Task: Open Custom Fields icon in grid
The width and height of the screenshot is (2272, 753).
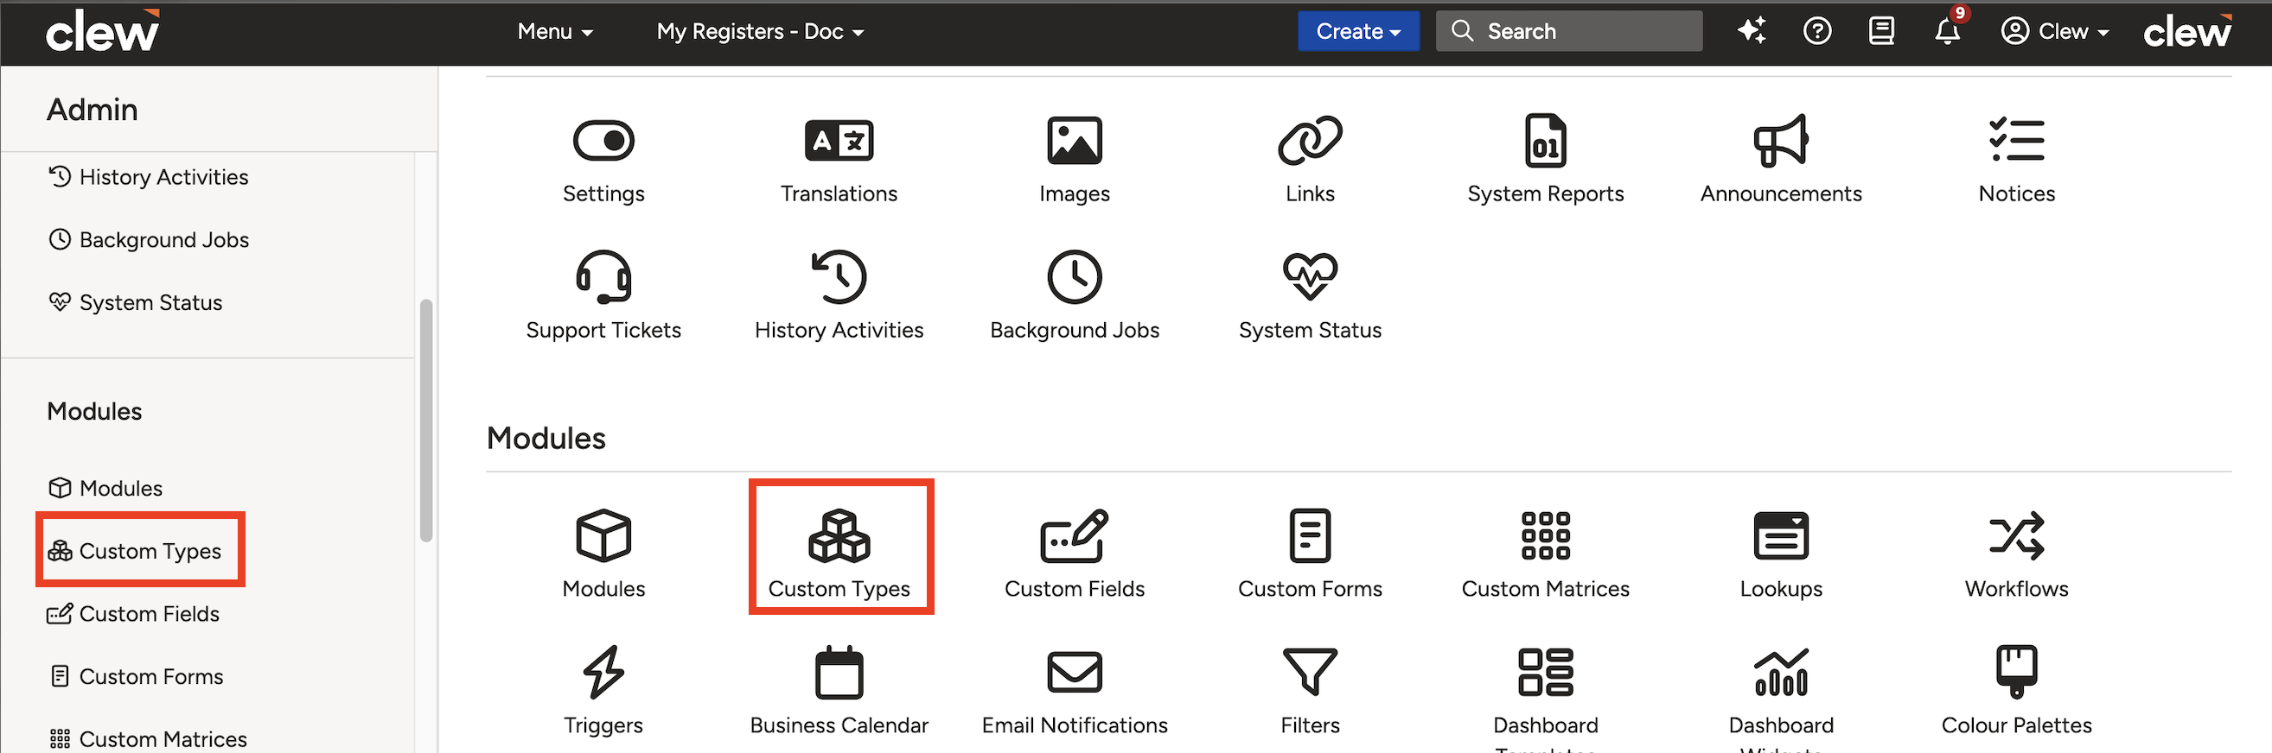Action: click(x=1075, y=535)
